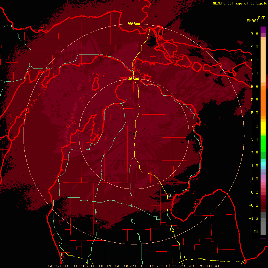
Task: Select the 7.4 scale value
Action: 255,73
